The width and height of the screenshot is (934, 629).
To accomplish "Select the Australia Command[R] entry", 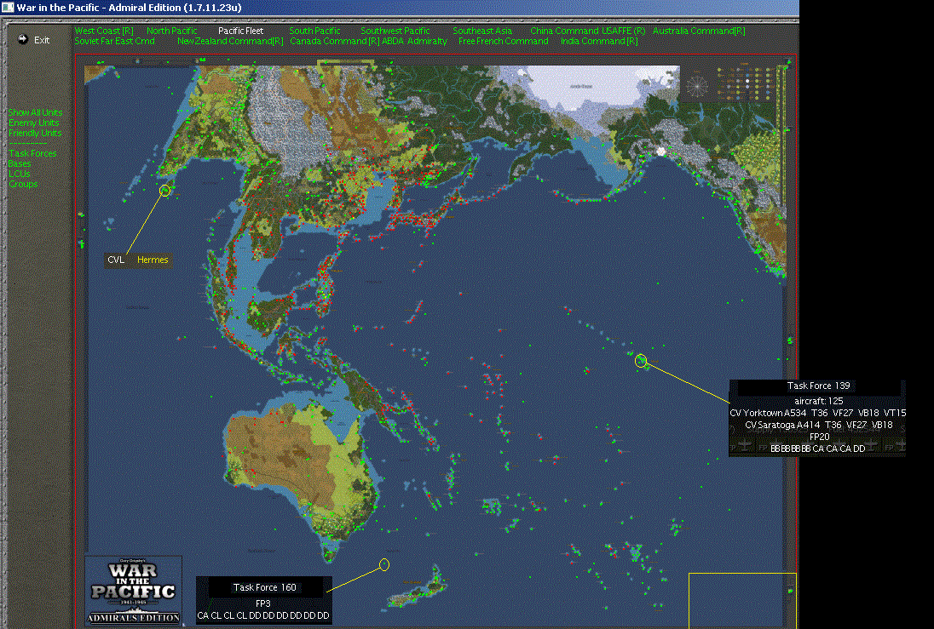I will click(x=699, y=31).
